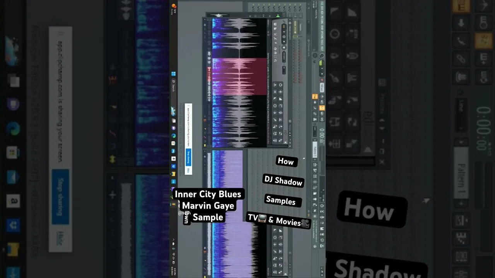The width and height of the screenshot is (495, 278).
Task: Open the Windows Start menu
Action: (x=173, y=74)
